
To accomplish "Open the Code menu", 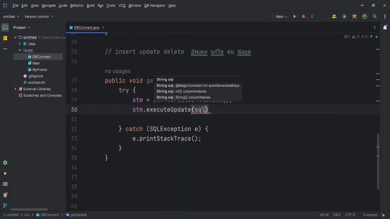I will pyautogui.click(x=63, y=5).
